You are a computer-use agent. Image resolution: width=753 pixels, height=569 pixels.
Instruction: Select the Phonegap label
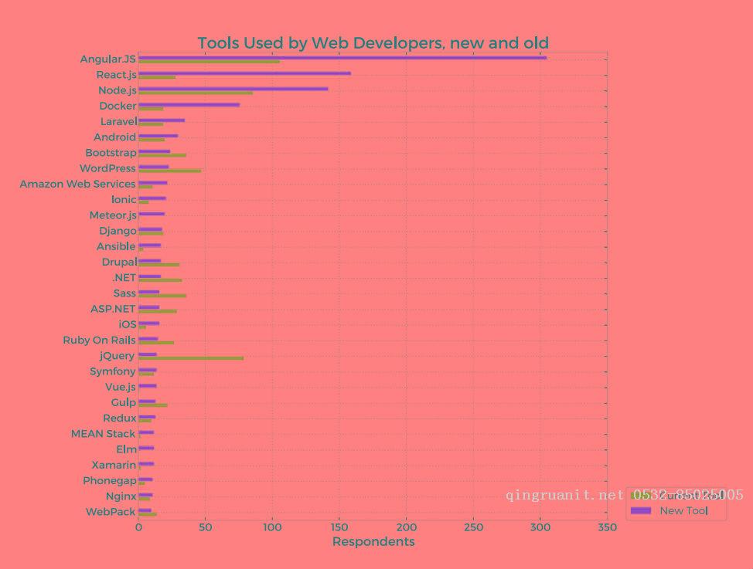point(110,481)
